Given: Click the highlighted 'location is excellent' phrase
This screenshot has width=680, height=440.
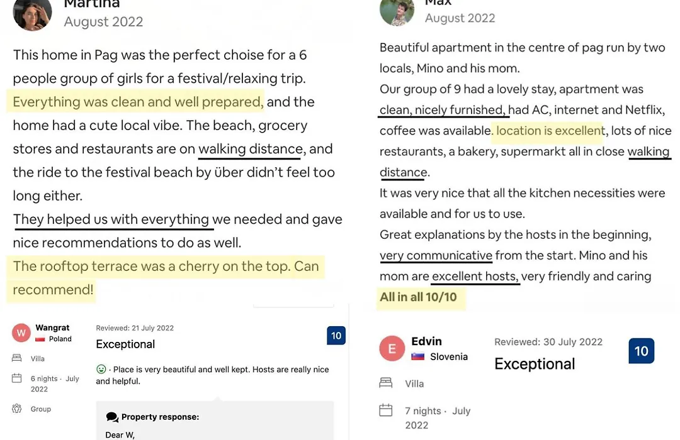Looking at the screenshot, I should [550, 130].
